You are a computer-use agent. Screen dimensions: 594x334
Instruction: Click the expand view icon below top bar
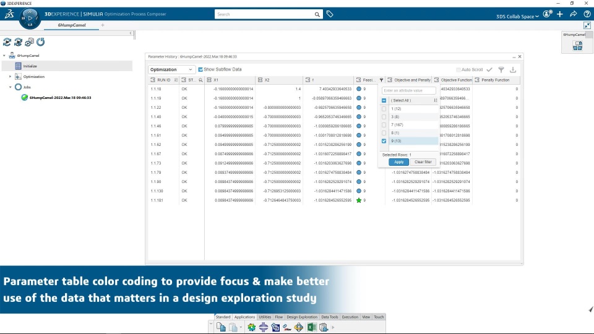(587, 25)
